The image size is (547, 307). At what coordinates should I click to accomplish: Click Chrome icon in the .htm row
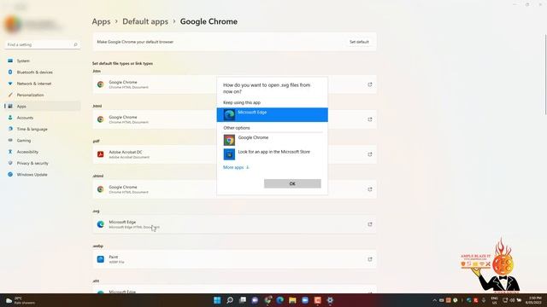coord(101,84)
